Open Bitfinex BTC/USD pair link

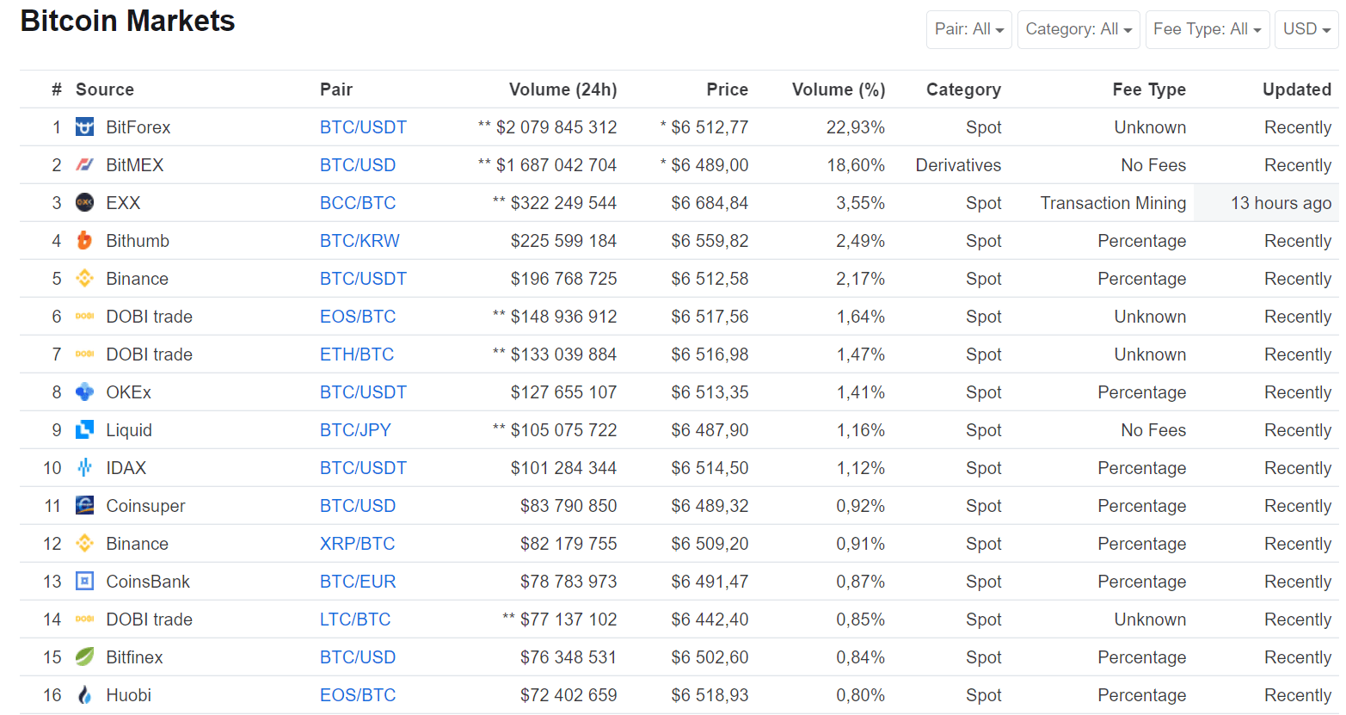[x=358, y=657]
